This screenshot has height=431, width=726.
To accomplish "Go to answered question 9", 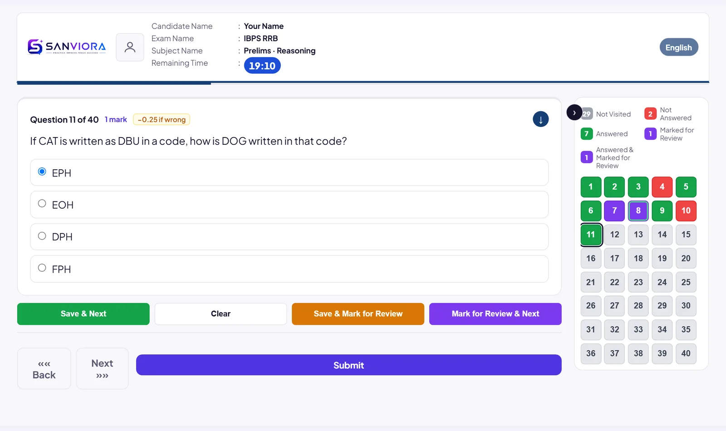I will (x=662, y=211).
